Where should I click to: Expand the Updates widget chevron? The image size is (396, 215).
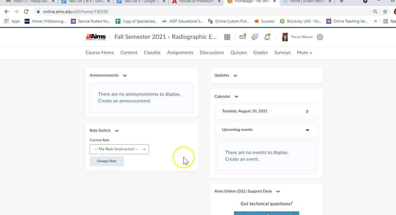click(235, 75)
